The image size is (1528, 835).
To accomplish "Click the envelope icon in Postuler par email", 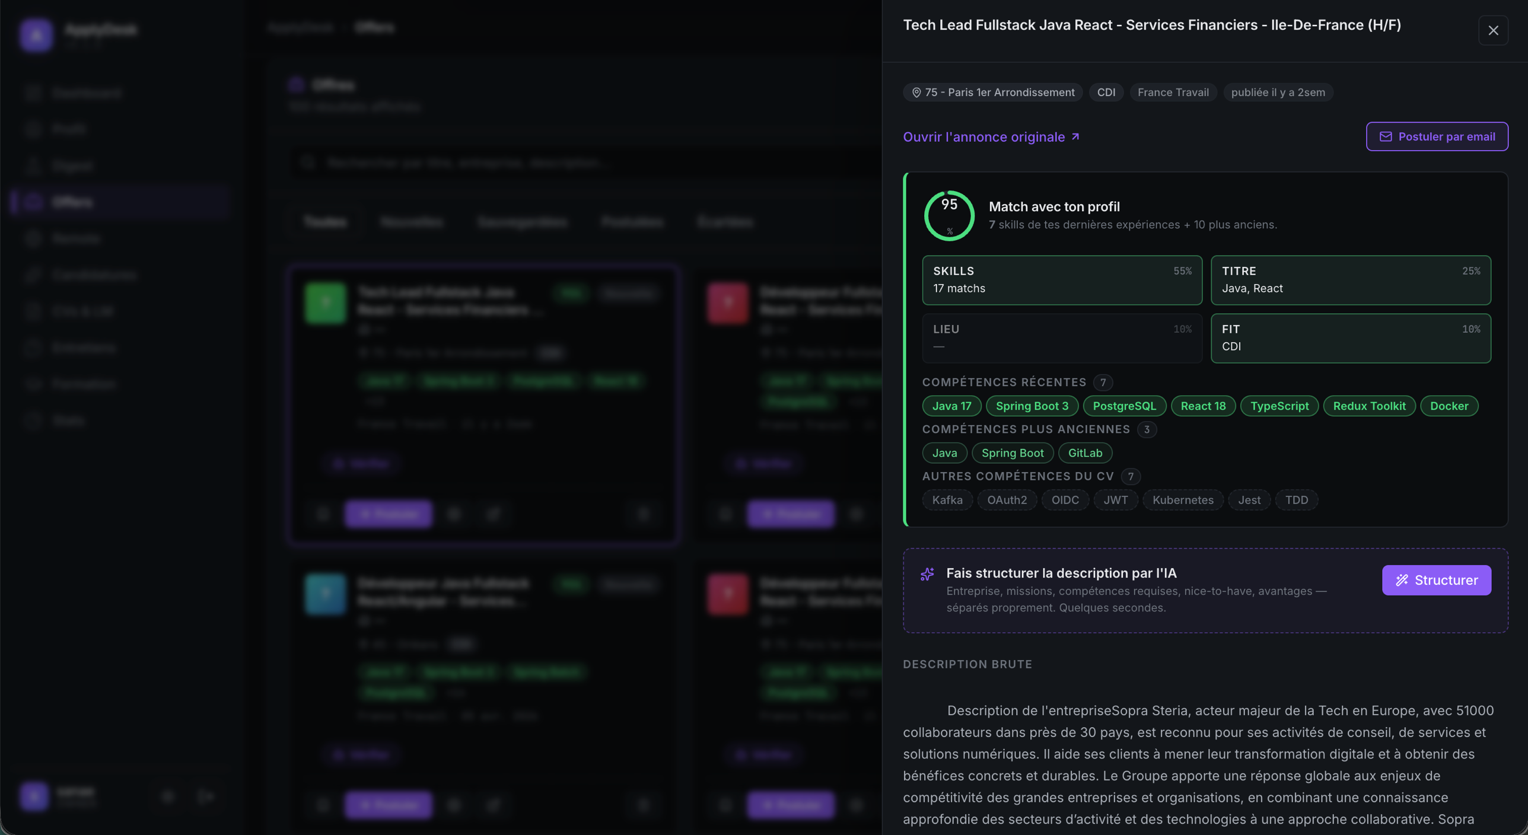I will click(x=1386, y=136).
